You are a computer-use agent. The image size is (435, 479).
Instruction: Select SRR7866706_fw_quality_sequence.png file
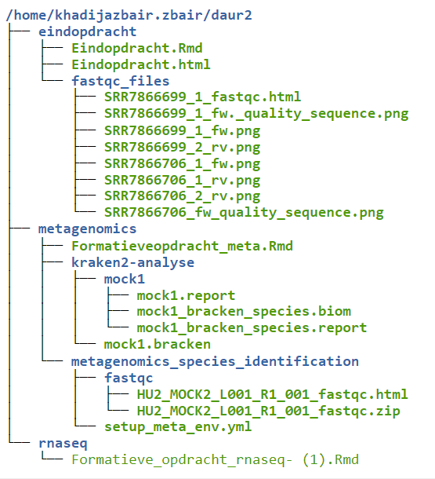tap(244, 212)
